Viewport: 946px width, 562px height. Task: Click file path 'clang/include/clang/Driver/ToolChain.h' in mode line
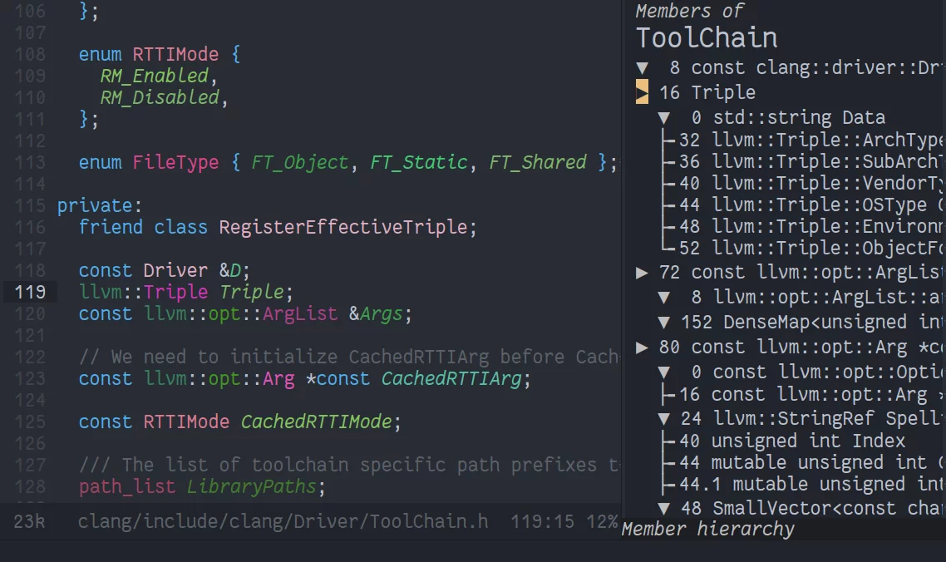283,521
